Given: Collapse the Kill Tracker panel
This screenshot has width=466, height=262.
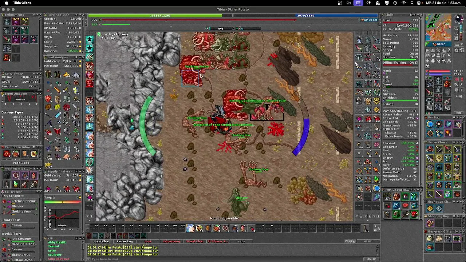Looking at the screenshot, I should pyautogui.click(x=37, y=192).
